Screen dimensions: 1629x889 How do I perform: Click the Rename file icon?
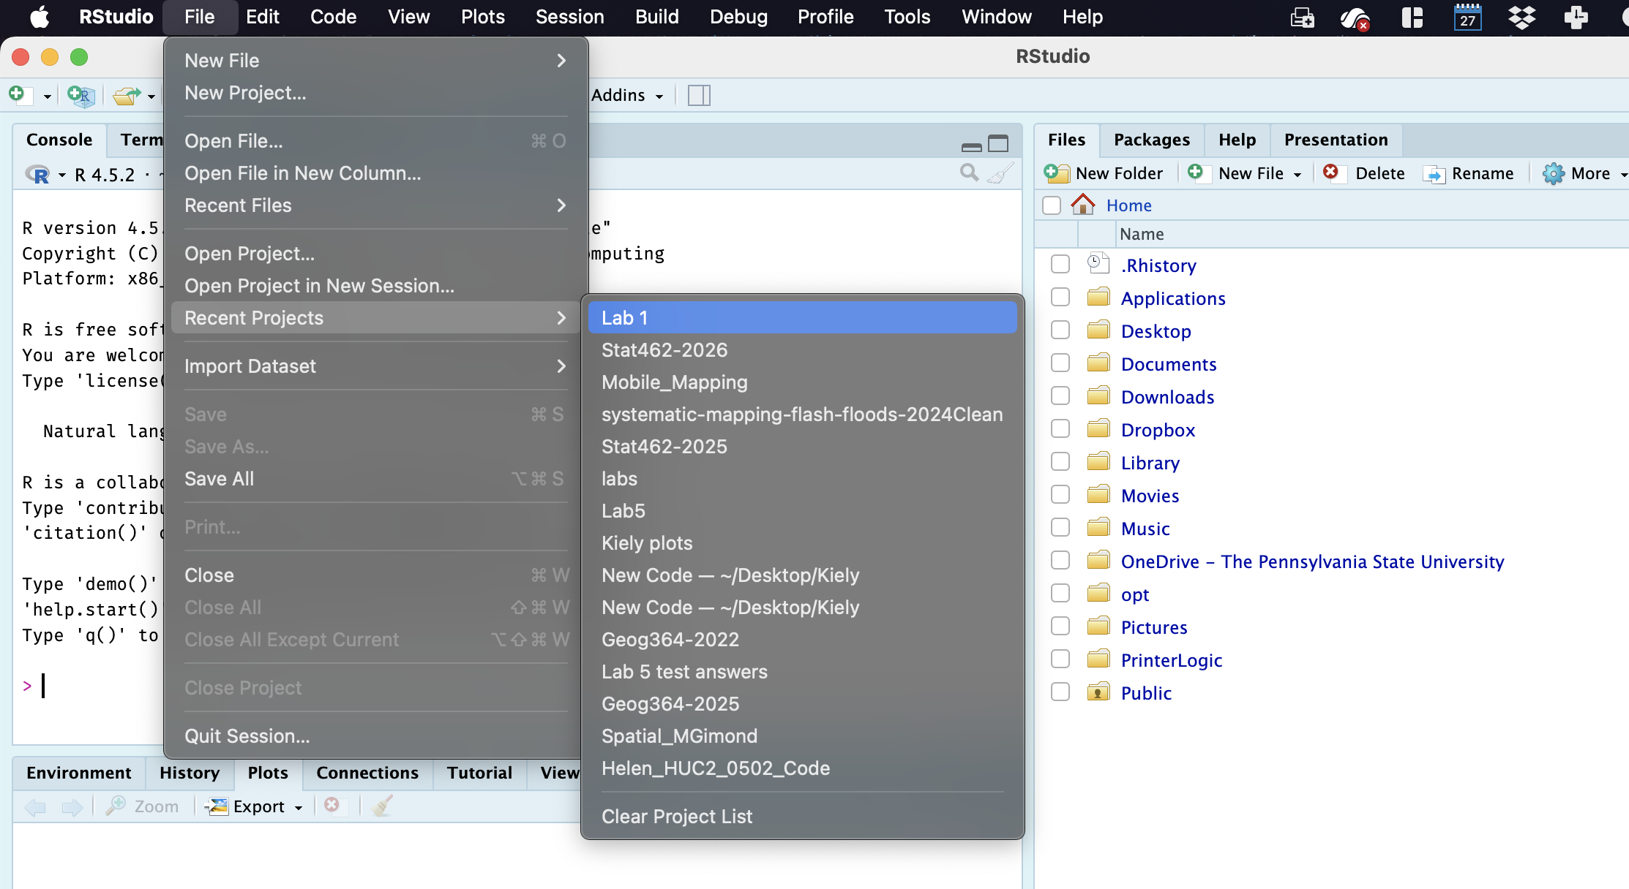pyautogui.click(x=1434, y=174)
